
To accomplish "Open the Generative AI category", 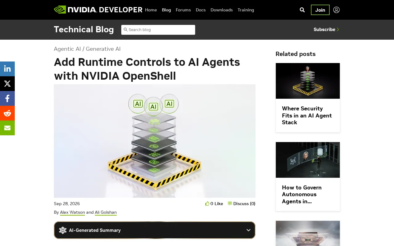I will (103, 49).
